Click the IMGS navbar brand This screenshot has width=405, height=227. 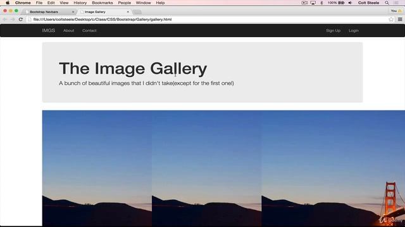[x=49, y=30]
